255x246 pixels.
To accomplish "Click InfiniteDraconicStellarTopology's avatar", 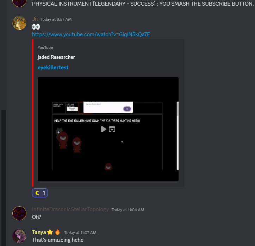I will pyautogui.click(x=19, y=213).
